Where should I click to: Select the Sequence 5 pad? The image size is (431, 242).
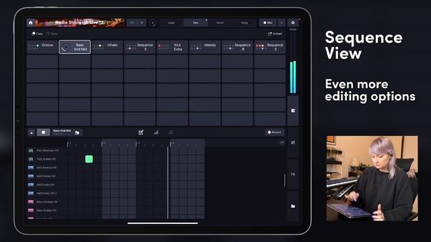pos(139,47)
